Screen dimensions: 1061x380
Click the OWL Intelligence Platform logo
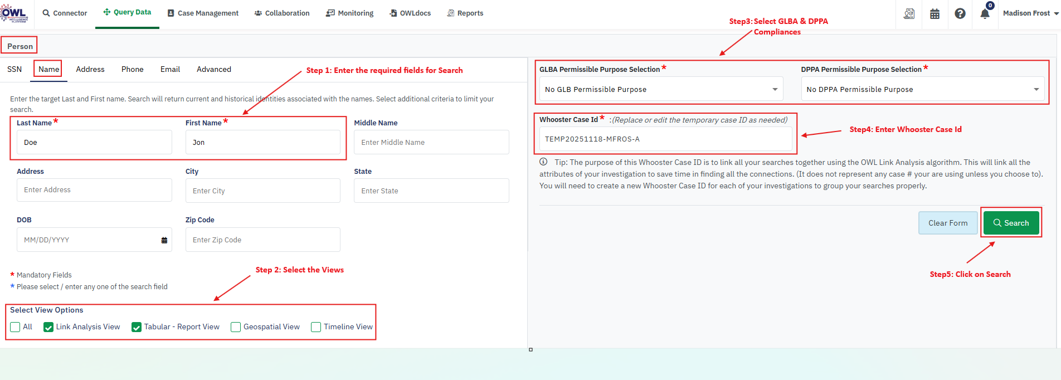point(14,13)
